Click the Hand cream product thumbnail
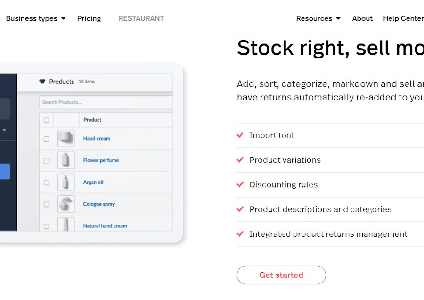 click(x=66, y=139)
